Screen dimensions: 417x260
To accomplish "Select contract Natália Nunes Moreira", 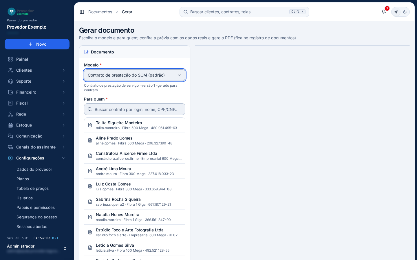I will 135,217.
